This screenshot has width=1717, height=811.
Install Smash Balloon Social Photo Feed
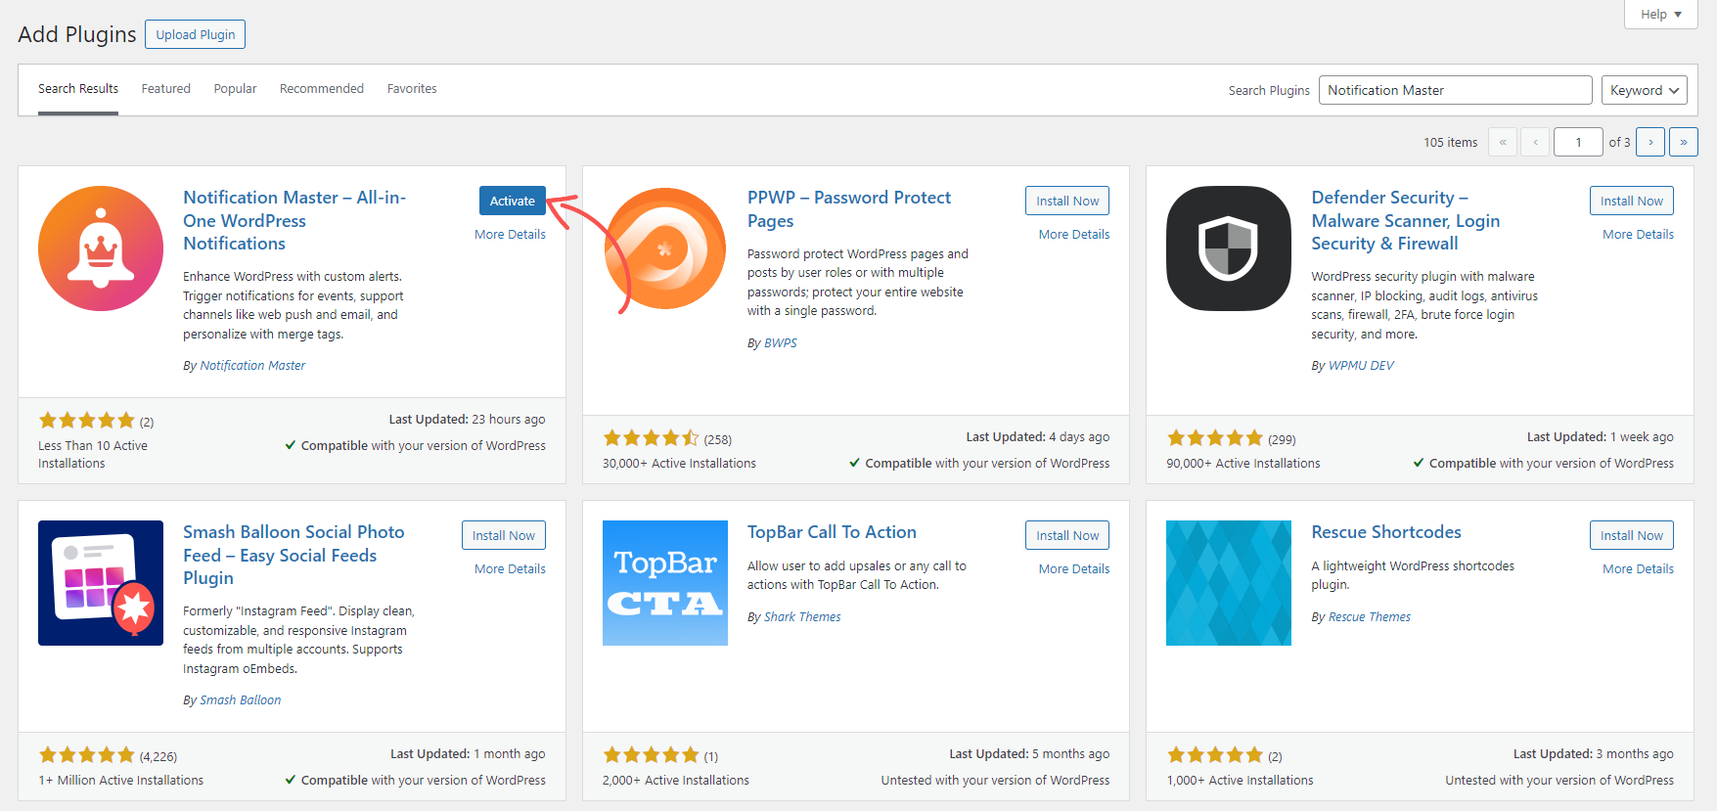(504, 535)
